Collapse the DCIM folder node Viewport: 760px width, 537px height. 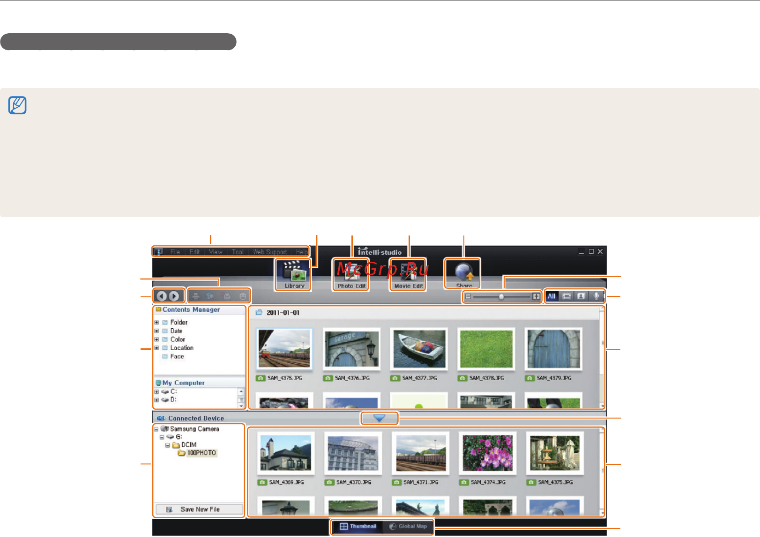167,445
